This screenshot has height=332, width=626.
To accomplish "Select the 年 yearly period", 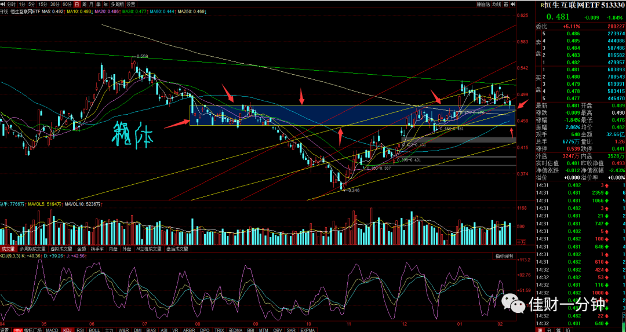I will pos(106,5).
